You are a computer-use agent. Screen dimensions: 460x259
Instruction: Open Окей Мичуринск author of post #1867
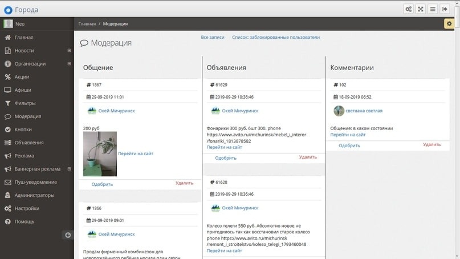tap(116, 111)
